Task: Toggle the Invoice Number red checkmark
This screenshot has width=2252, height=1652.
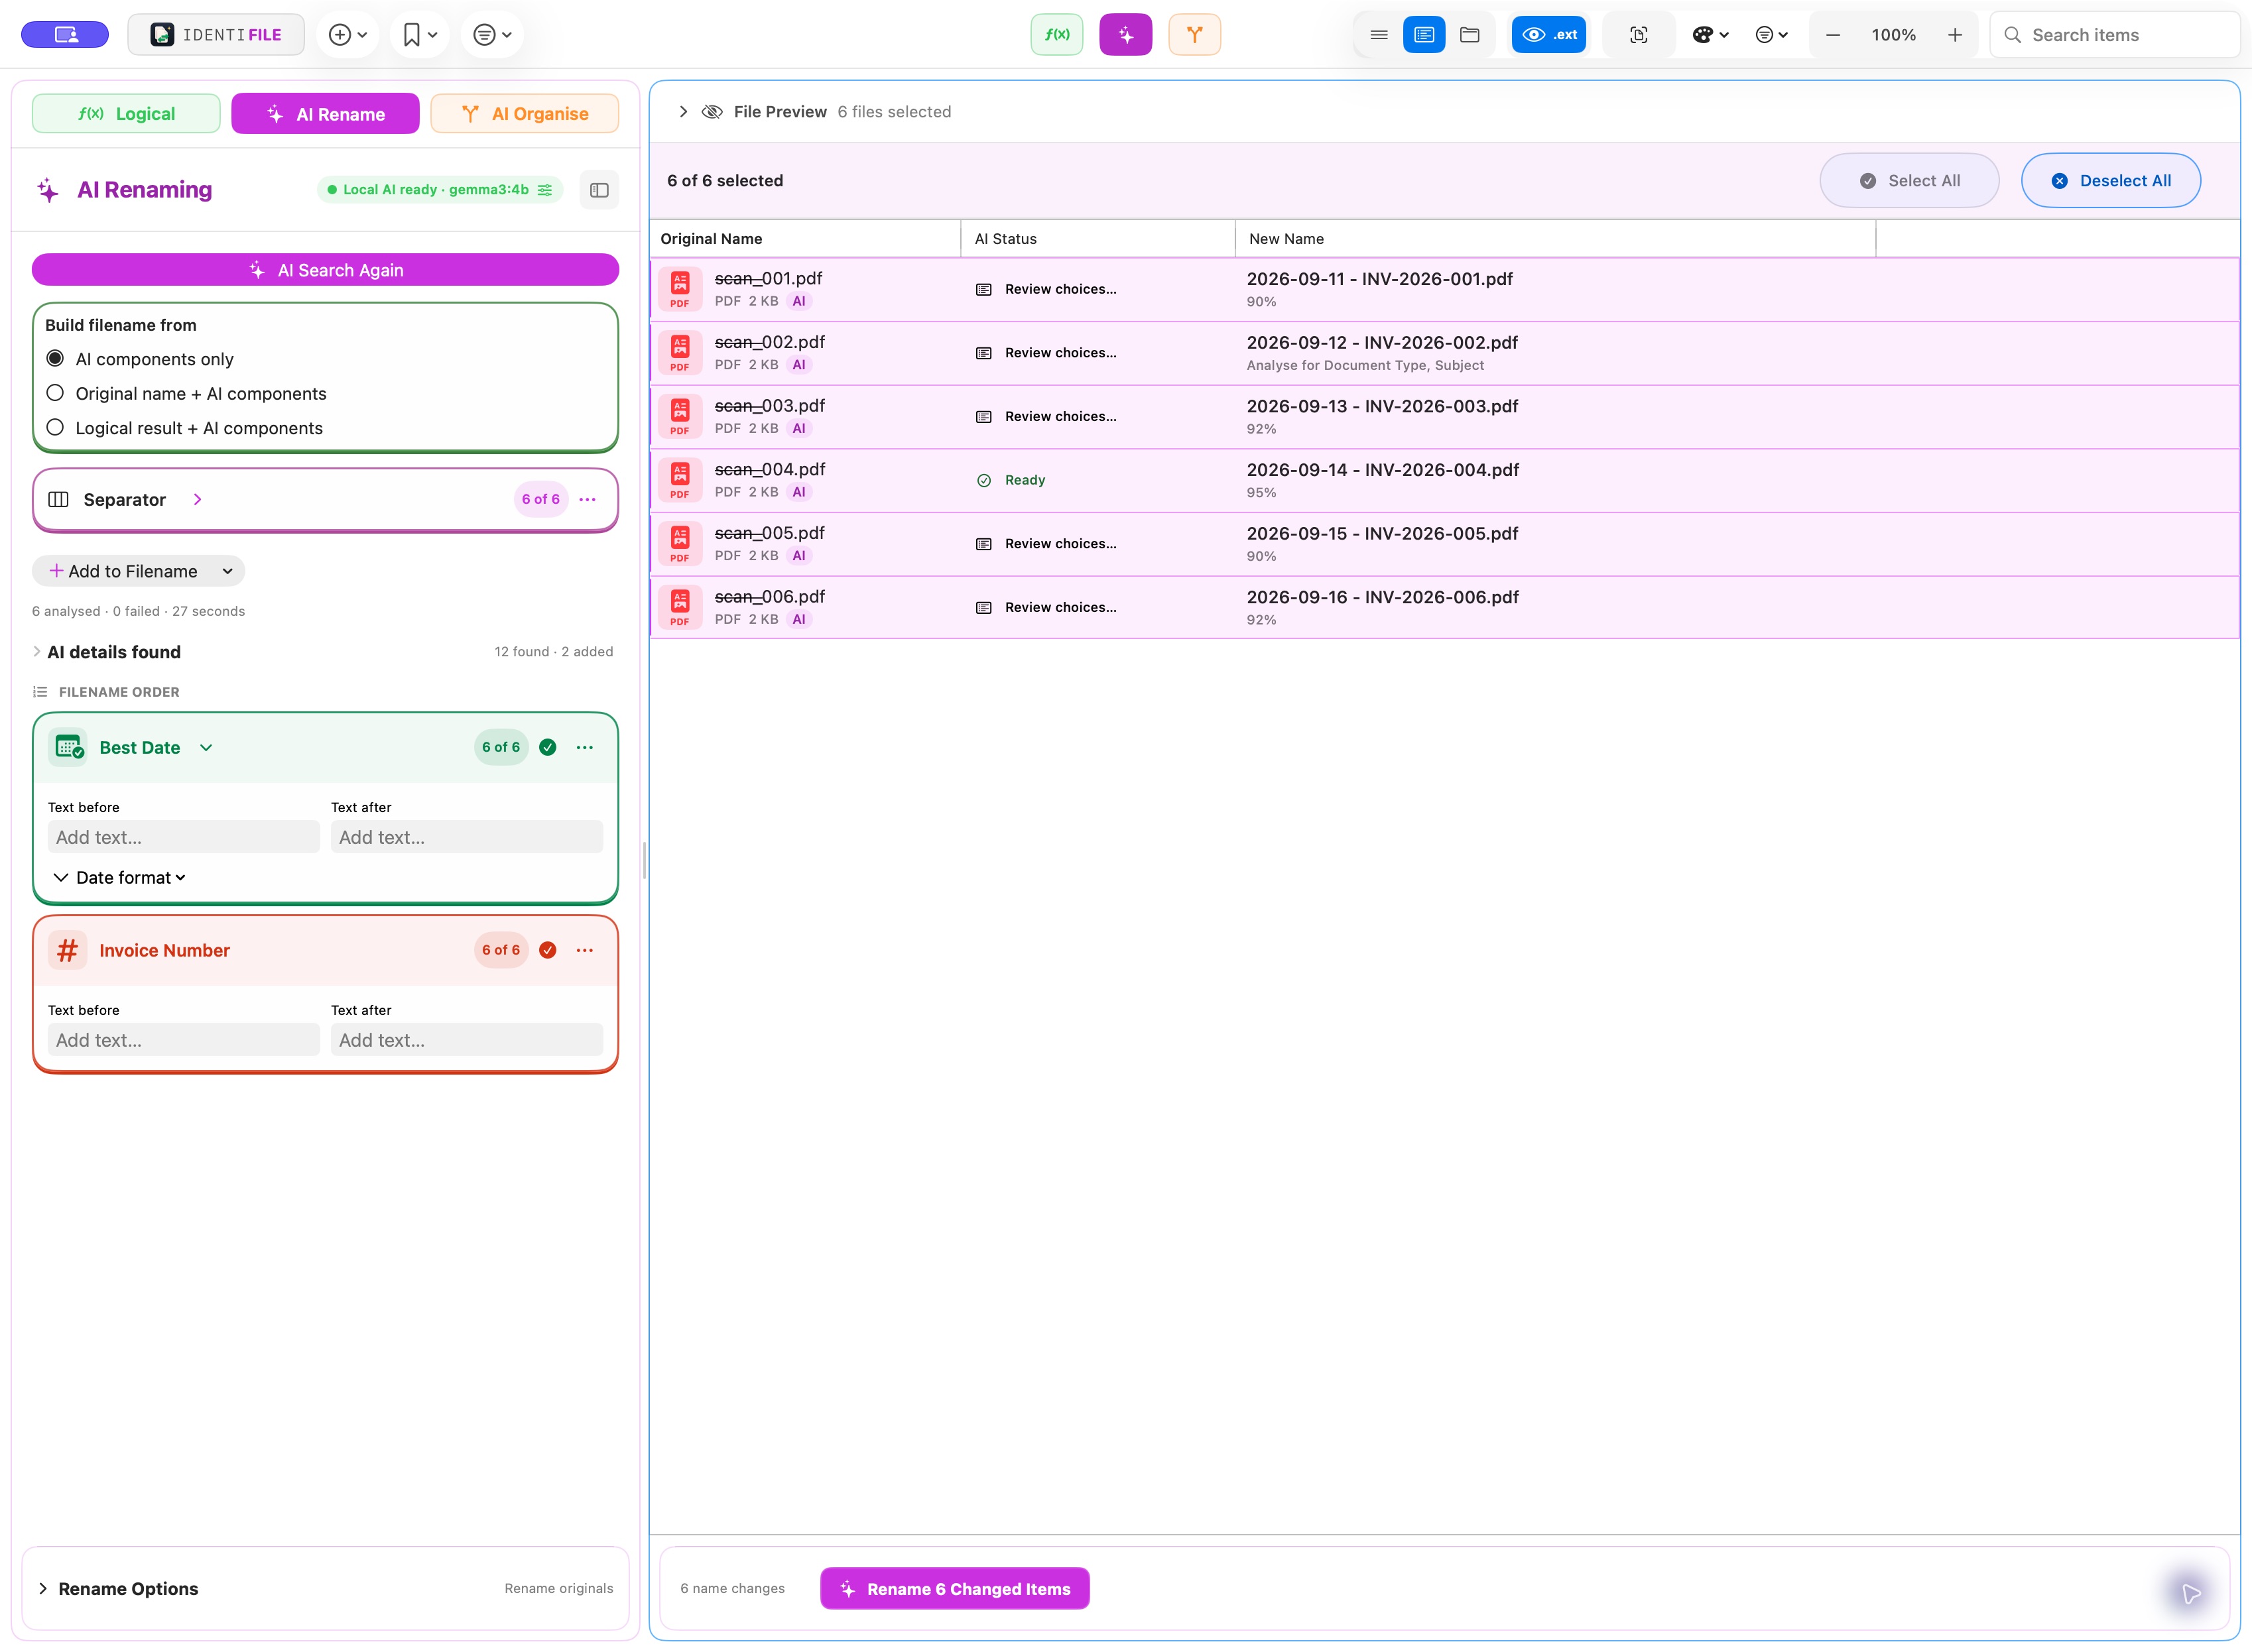Action: 547,950
